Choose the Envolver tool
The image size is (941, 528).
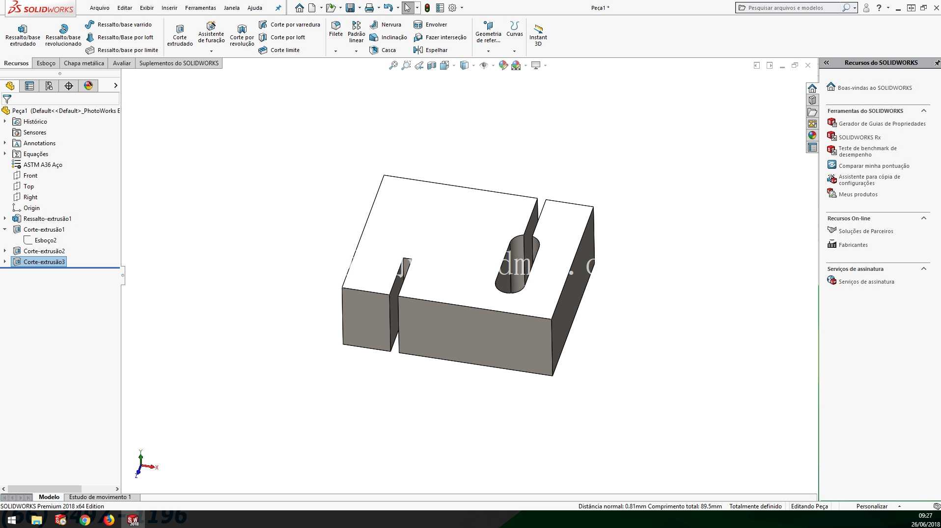pyautogui.click(x=430, y=25)
